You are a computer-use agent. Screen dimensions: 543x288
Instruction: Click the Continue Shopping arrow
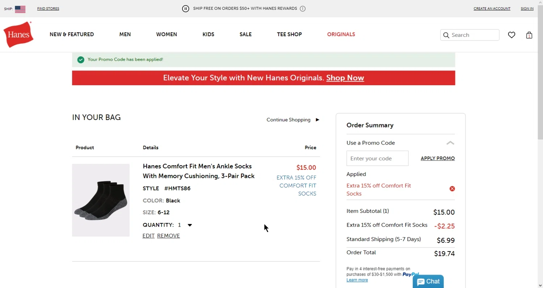coord(317,120)
